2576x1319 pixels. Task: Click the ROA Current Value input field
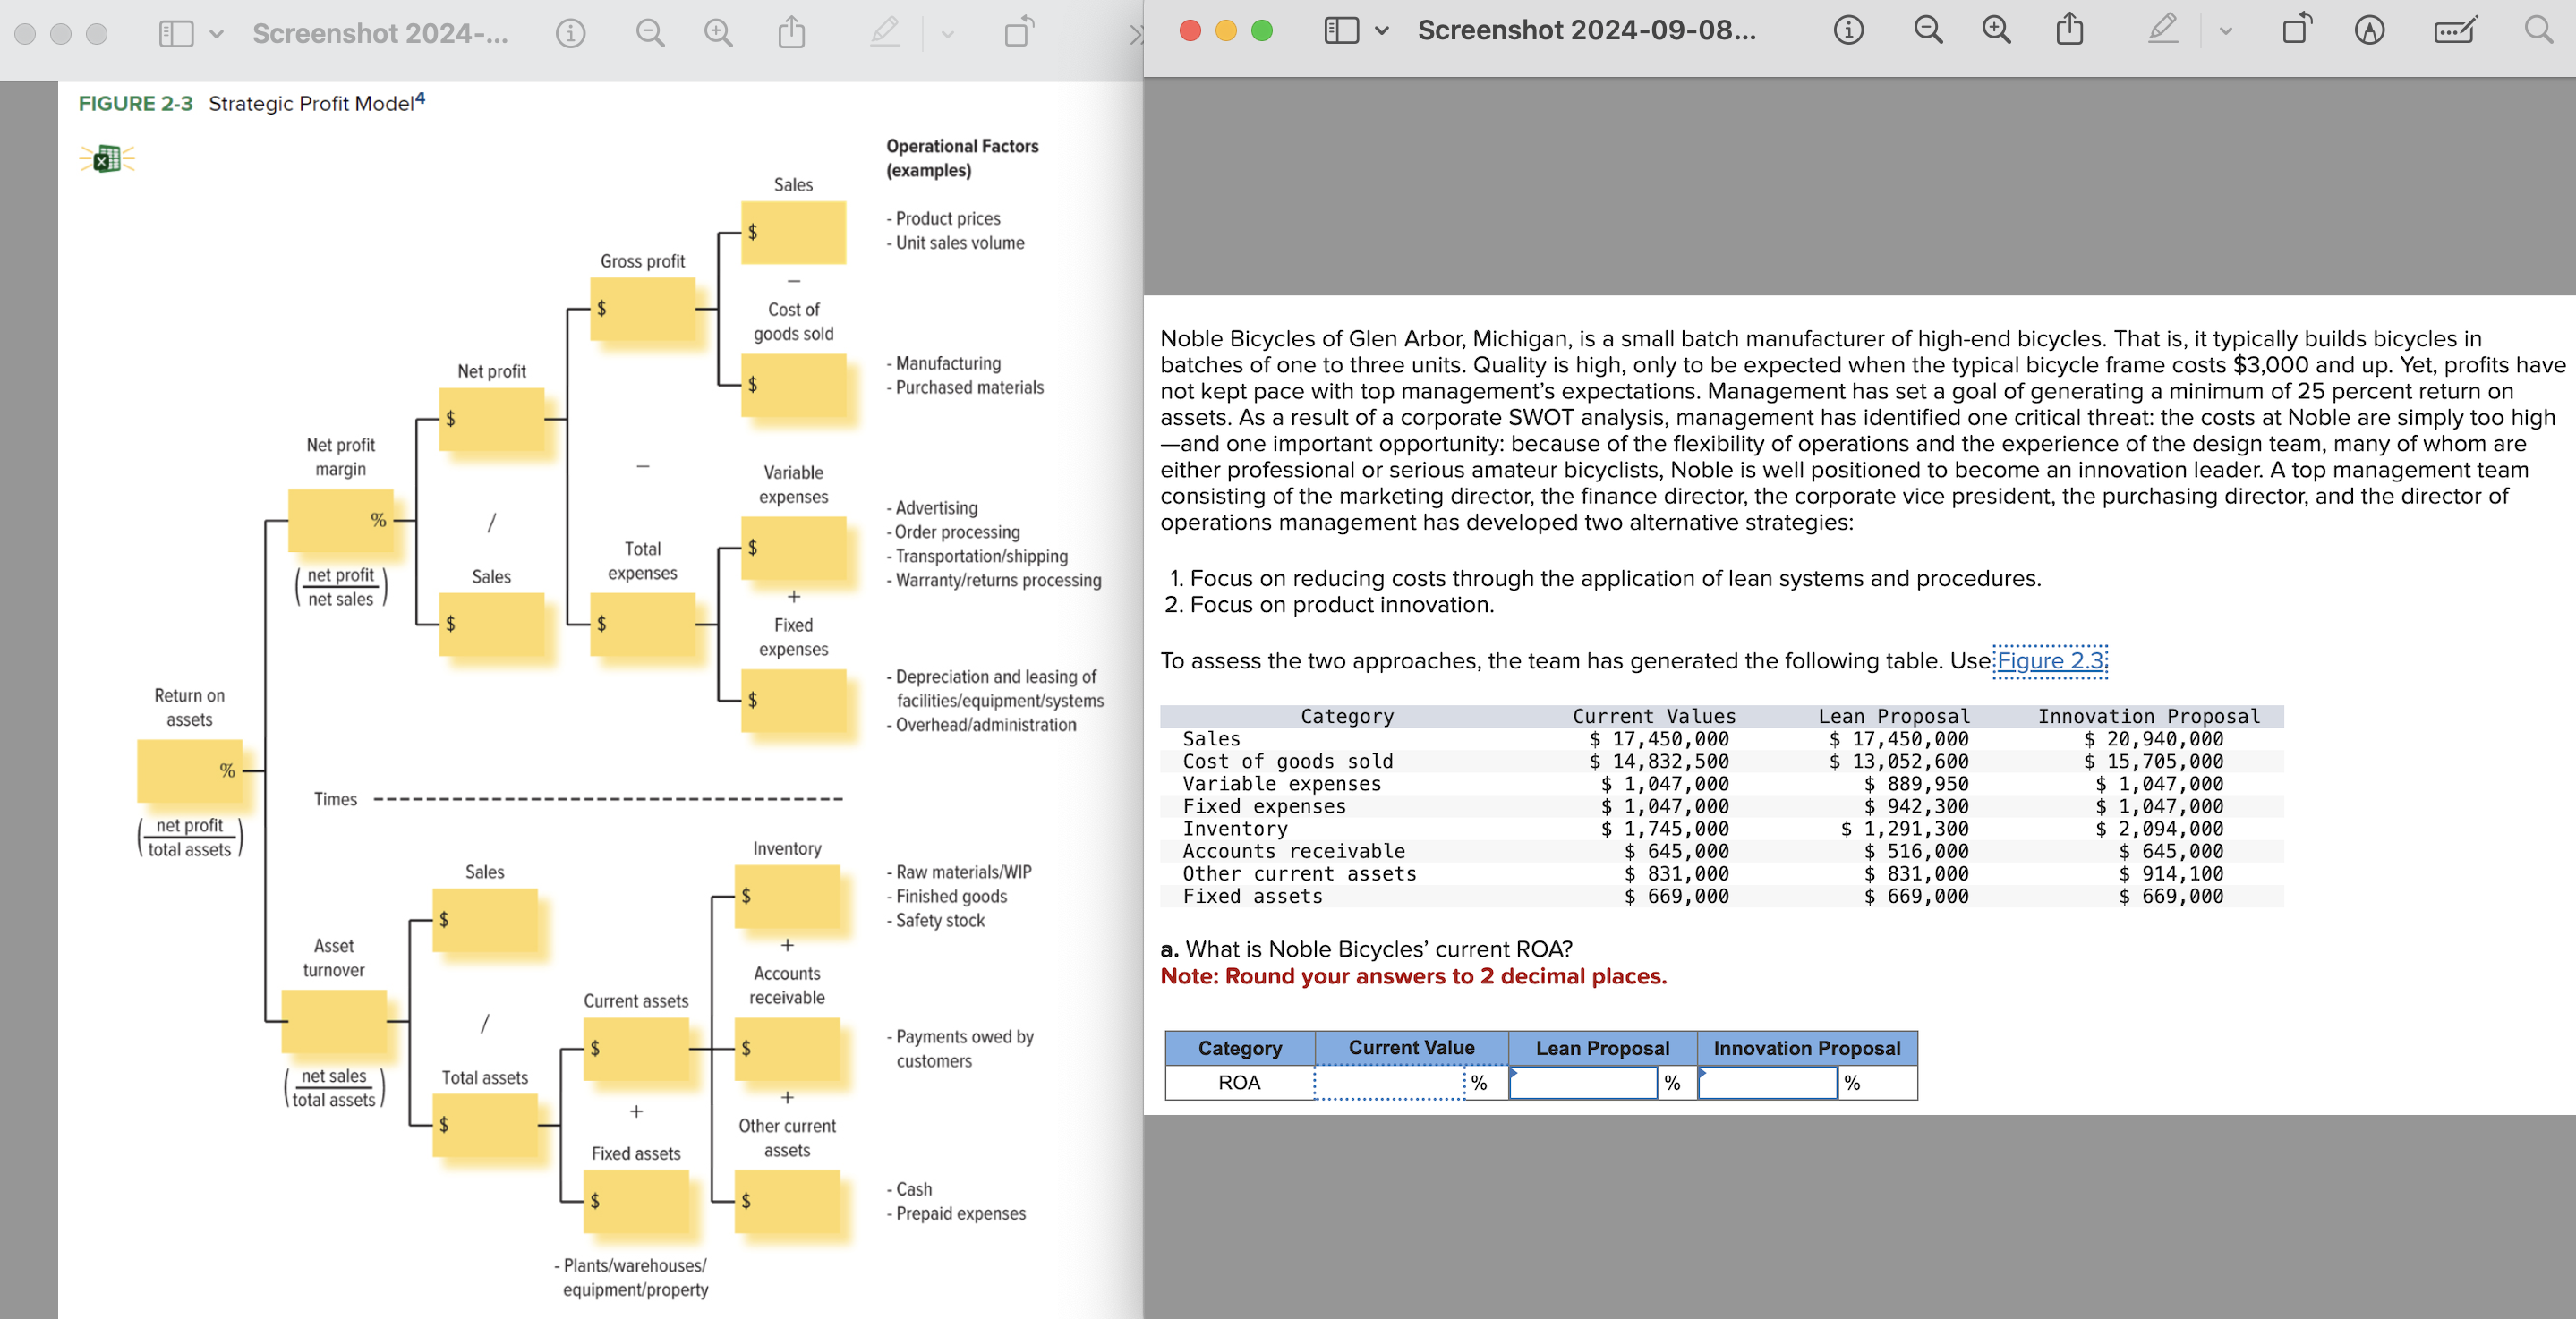(1389, 1083)
